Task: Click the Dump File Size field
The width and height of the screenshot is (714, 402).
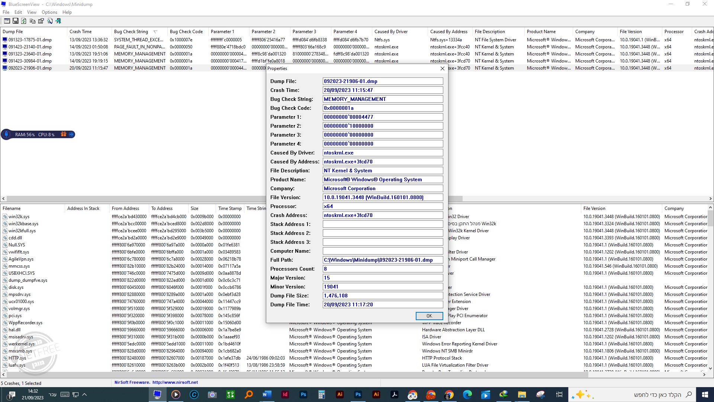Action: pyautogui.click(x=383, y=296)
